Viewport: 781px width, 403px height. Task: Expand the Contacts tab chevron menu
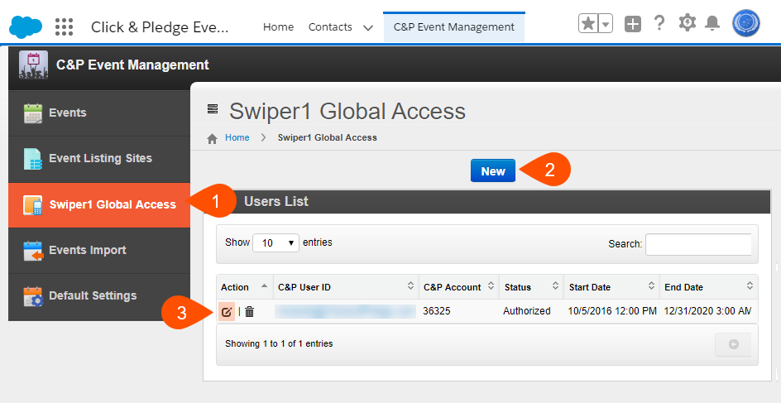click(368, 28)
